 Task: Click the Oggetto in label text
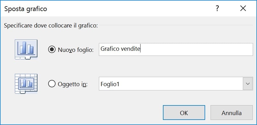tap(73, 84)
